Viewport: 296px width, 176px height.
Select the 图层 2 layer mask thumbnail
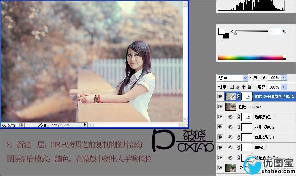(247, 96)
